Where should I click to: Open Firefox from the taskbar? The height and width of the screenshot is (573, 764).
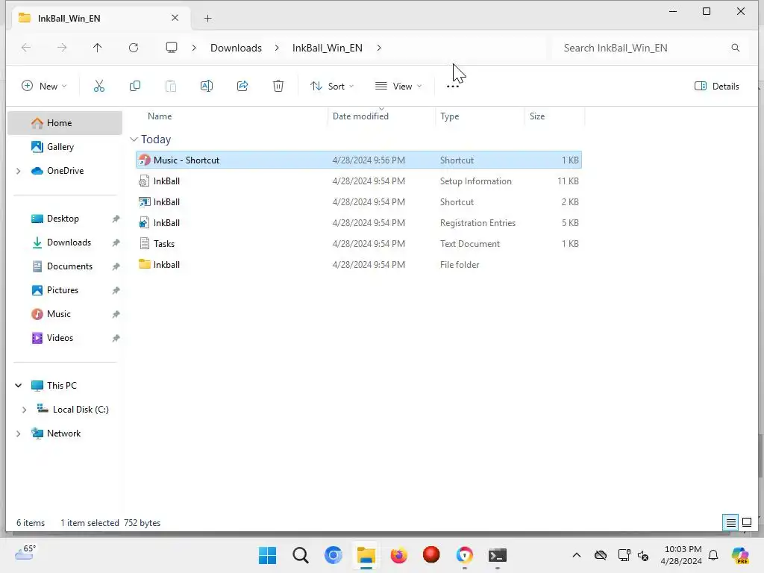click(x=398, y=555)
